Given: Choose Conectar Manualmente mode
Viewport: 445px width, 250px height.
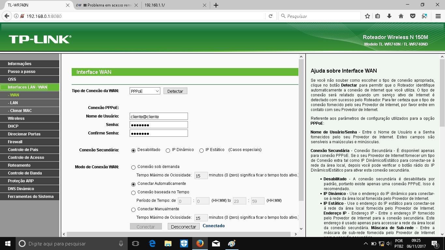Looking at the screenshot, I should [133, 210].
